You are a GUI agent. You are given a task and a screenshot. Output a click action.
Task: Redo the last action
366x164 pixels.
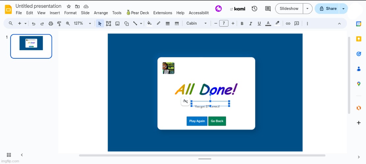[42, 24]
